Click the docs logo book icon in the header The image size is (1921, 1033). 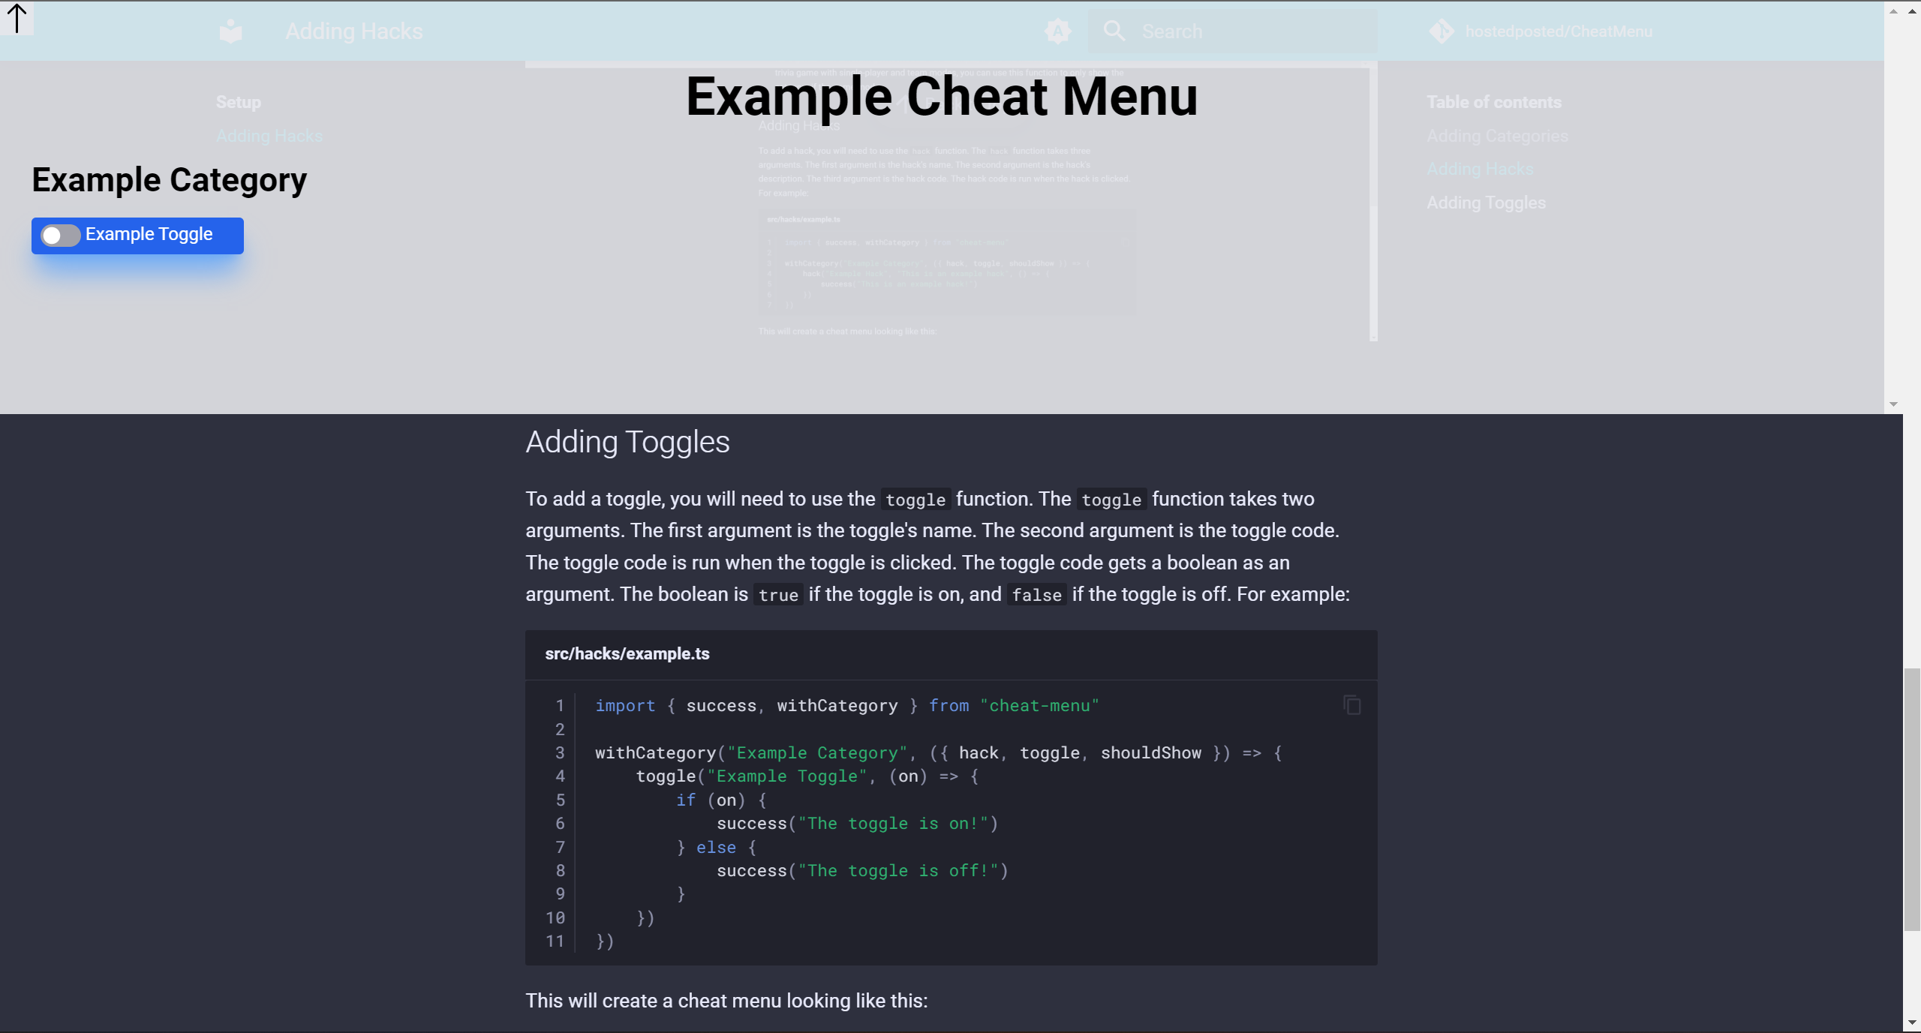point(231,32)
